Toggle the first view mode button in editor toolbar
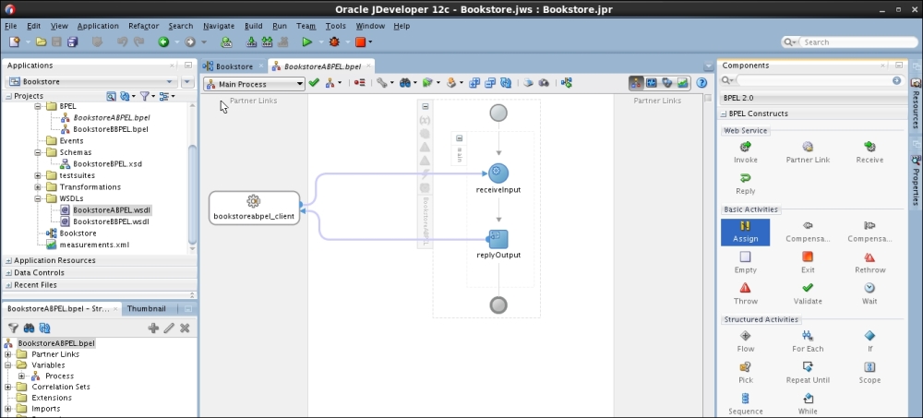 pos(636,83)
